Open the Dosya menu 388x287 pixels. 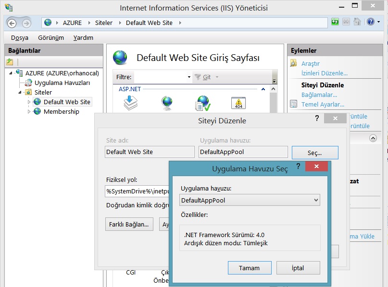coord(21,37)
